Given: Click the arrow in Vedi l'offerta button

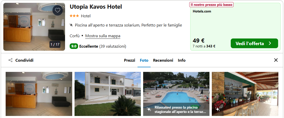Looking at the screenshot, I should pyautogui.click(x=270, y=43).
